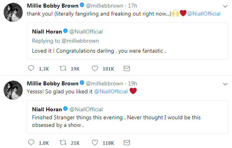Screen dimensions: 232x148
Task: Share the 19h tweet via envelope icon
Action: click(x=127, y=142)
